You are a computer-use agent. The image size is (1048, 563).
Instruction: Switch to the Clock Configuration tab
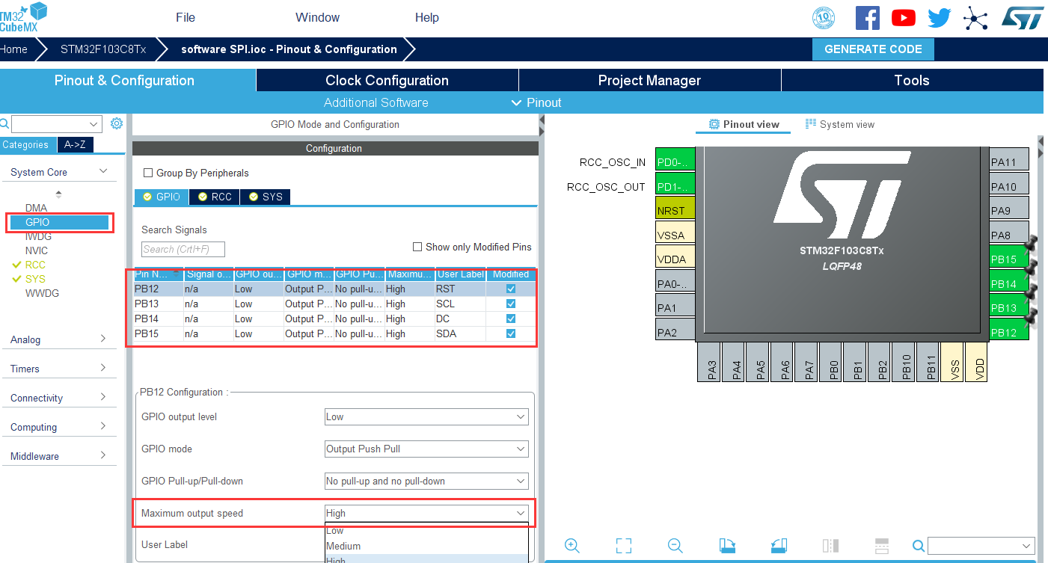387,80
